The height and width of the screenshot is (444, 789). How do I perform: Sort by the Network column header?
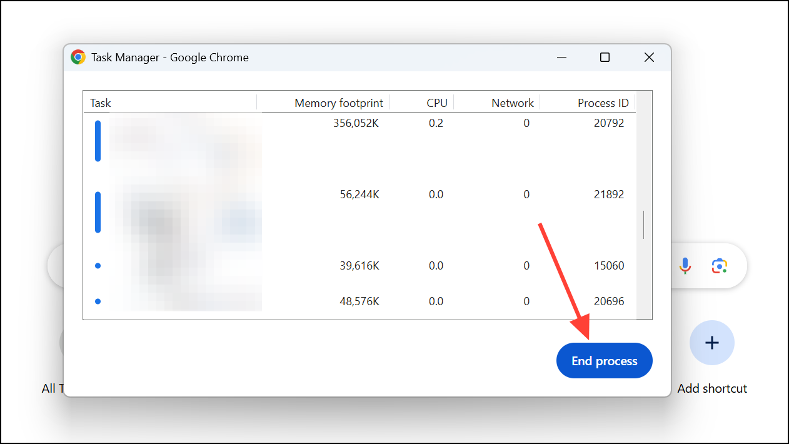tap(512, 103)
